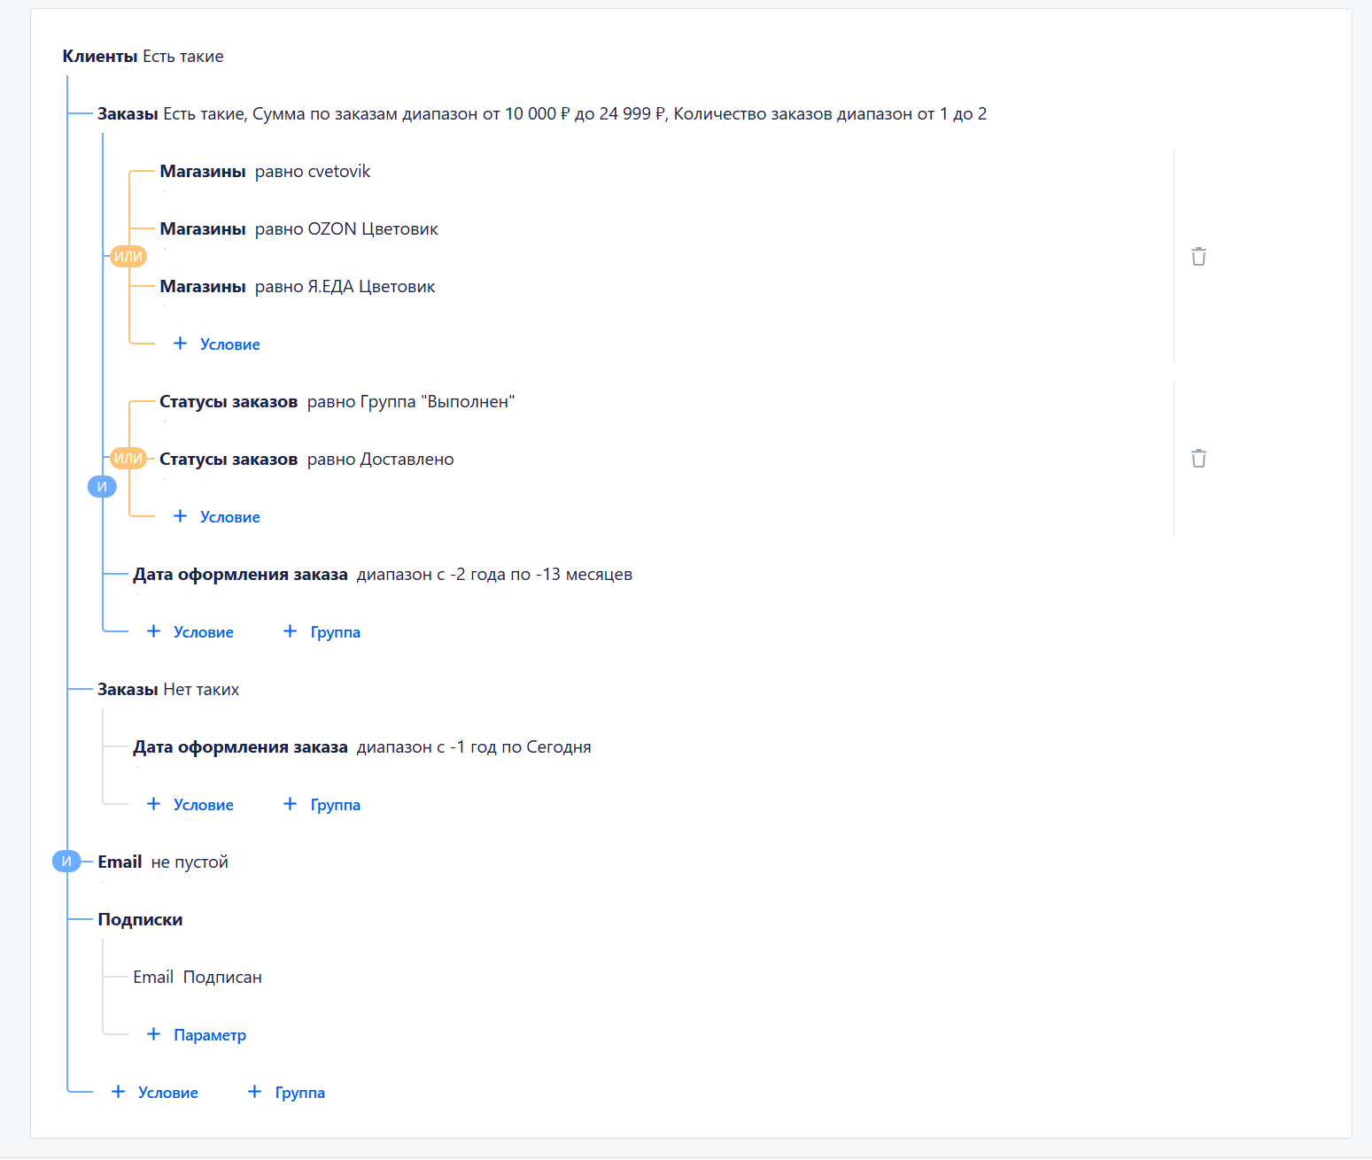This screenshot has height=1160, width=1372.
Task: Toggle the И operator inside first Заказы
Action: click(x=102, y=487)
